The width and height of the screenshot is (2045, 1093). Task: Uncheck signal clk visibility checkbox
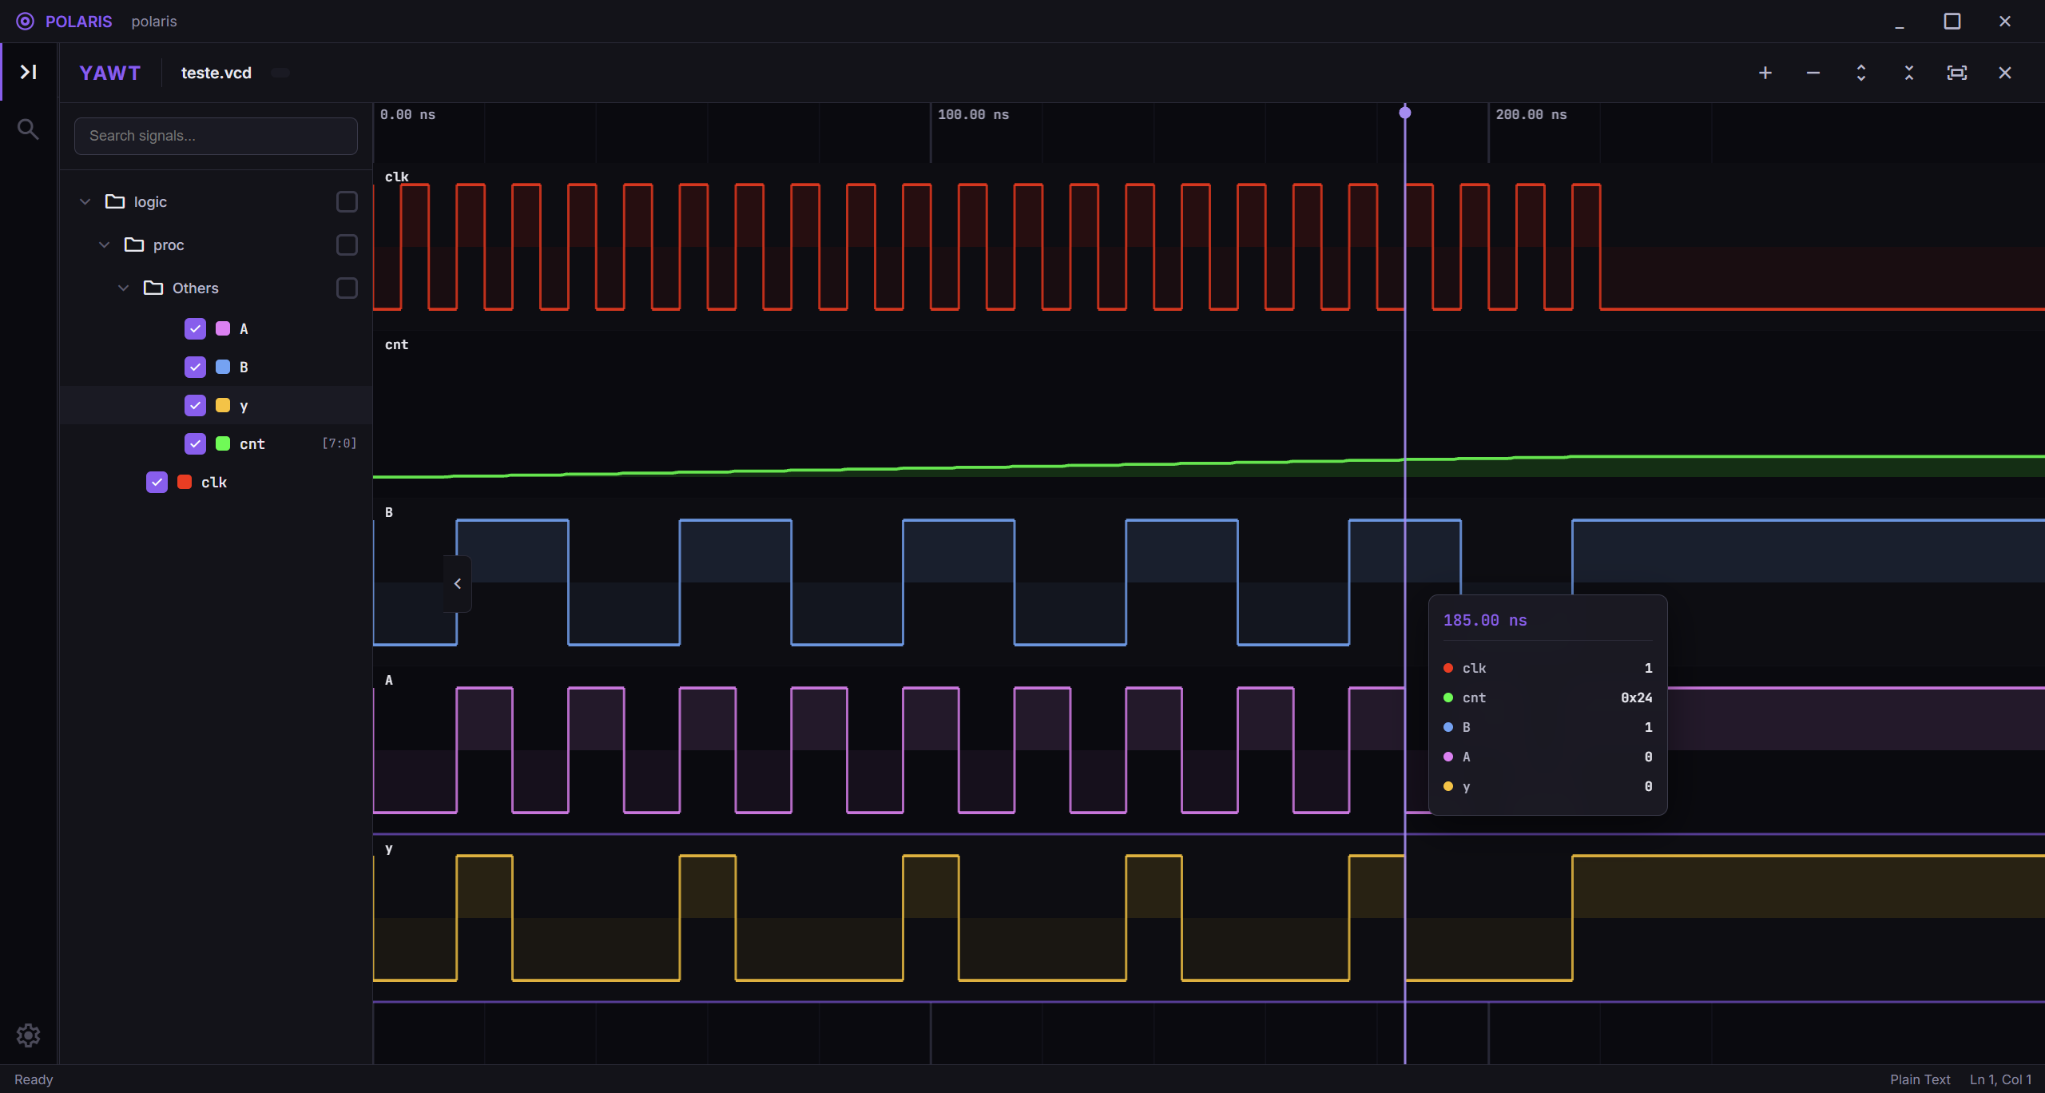(157, 482)
